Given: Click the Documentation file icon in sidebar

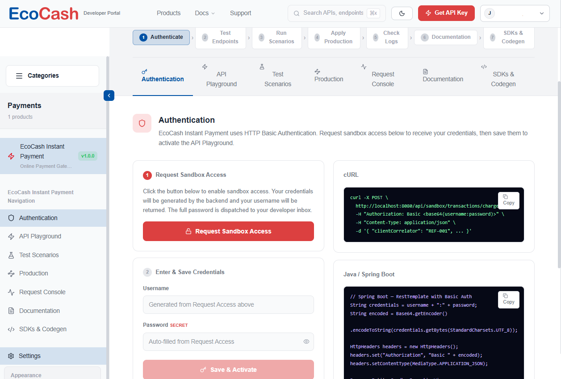Looking at the screenshot, I should pos(11,311).
